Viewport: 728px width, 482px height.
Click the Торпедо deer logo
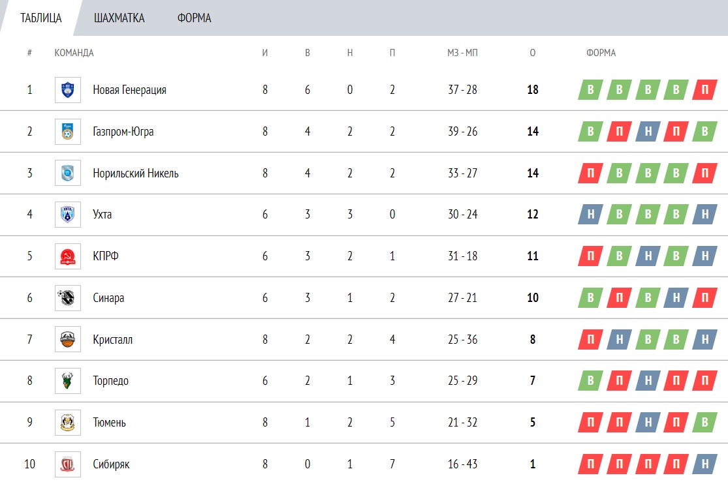(68, 381)
